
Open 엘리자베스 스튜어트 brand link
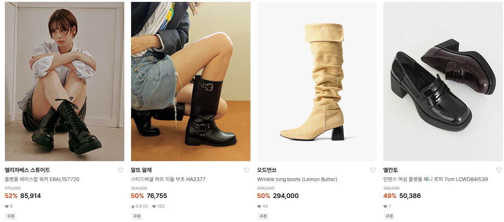click(27, 170)
